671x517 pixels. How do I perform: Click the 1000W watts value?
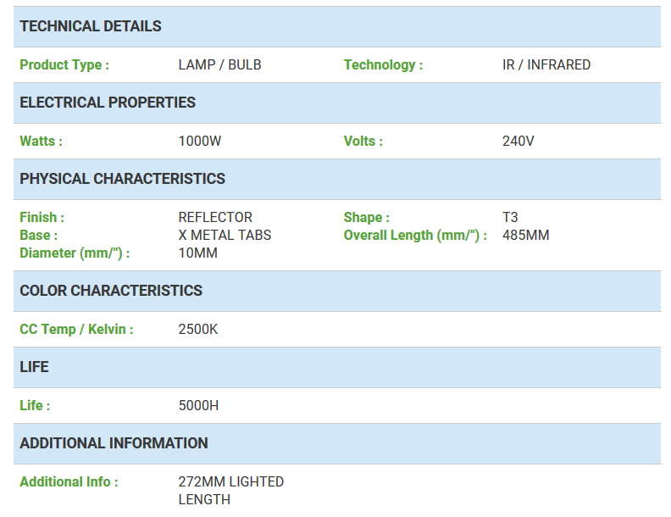[x=200, y=141]
